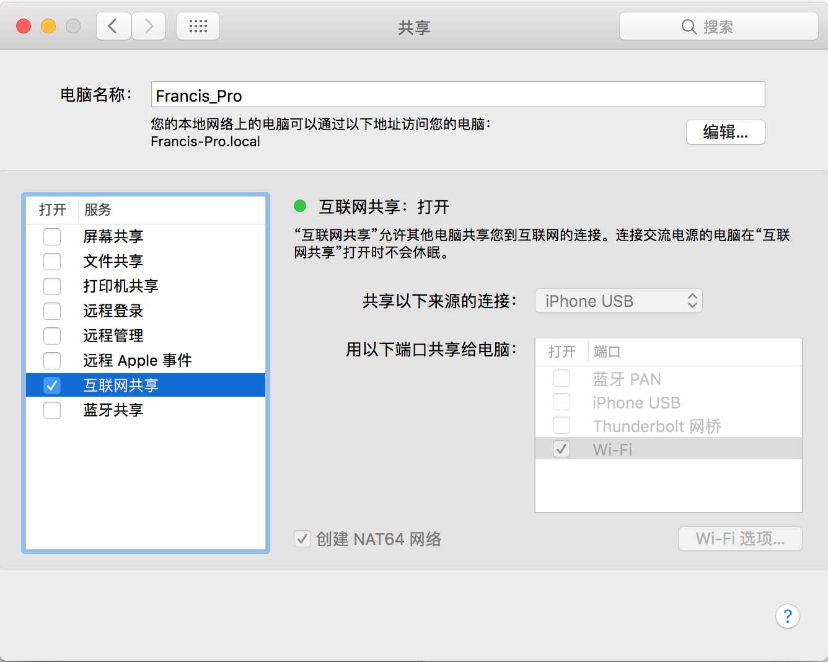Minimize window with the yellow button
This screenshot has width=828, height=662.
[x=48, y=26]
